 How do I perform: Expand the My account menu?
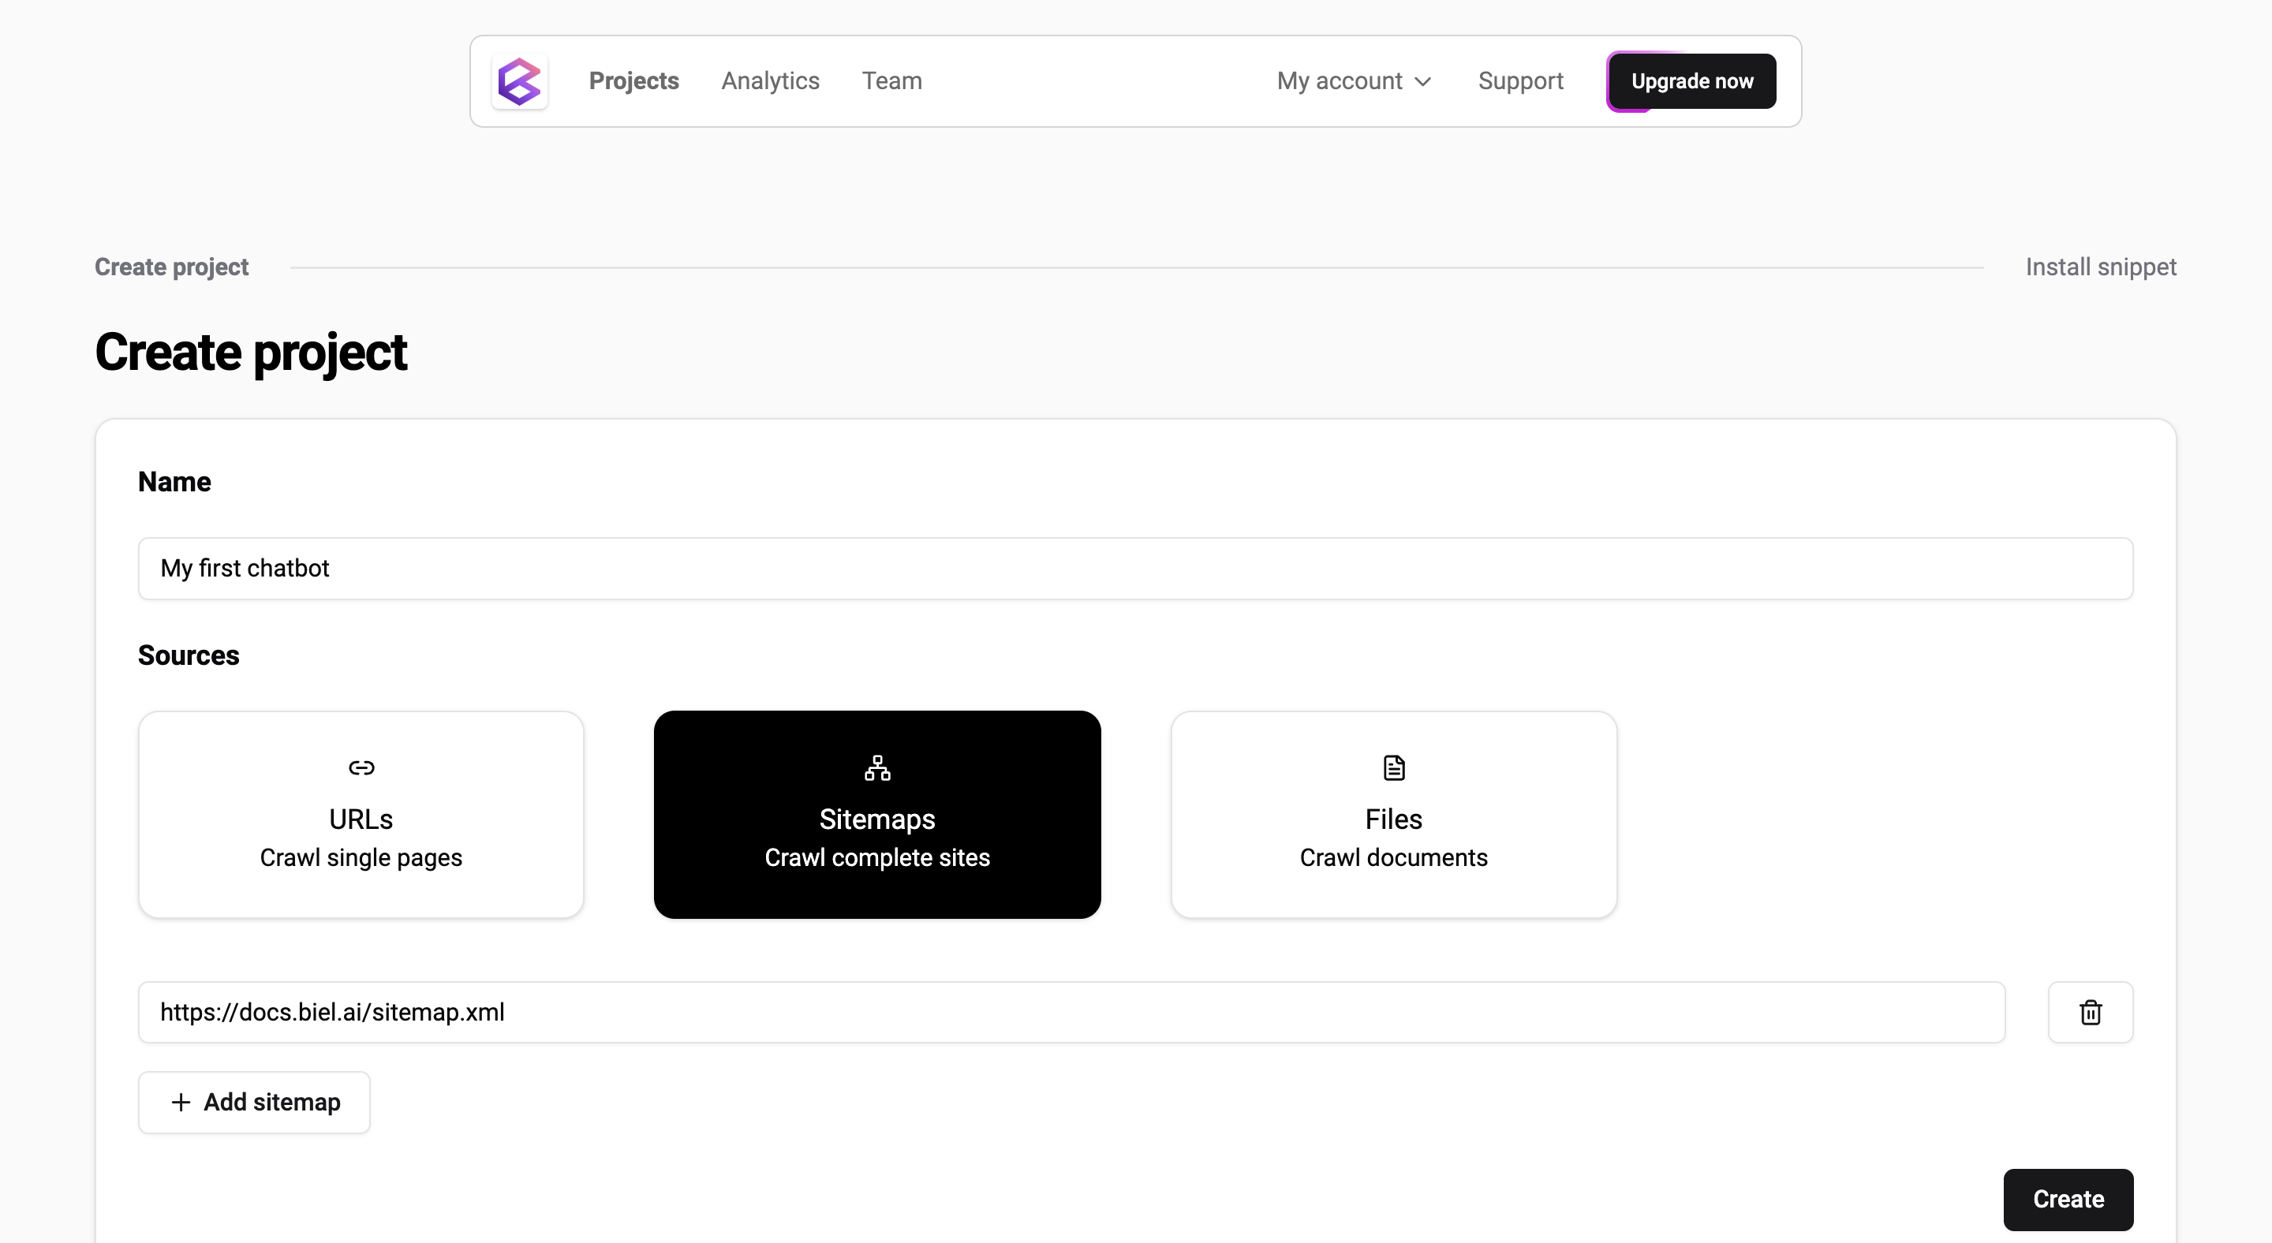(x=1352, y=81)
